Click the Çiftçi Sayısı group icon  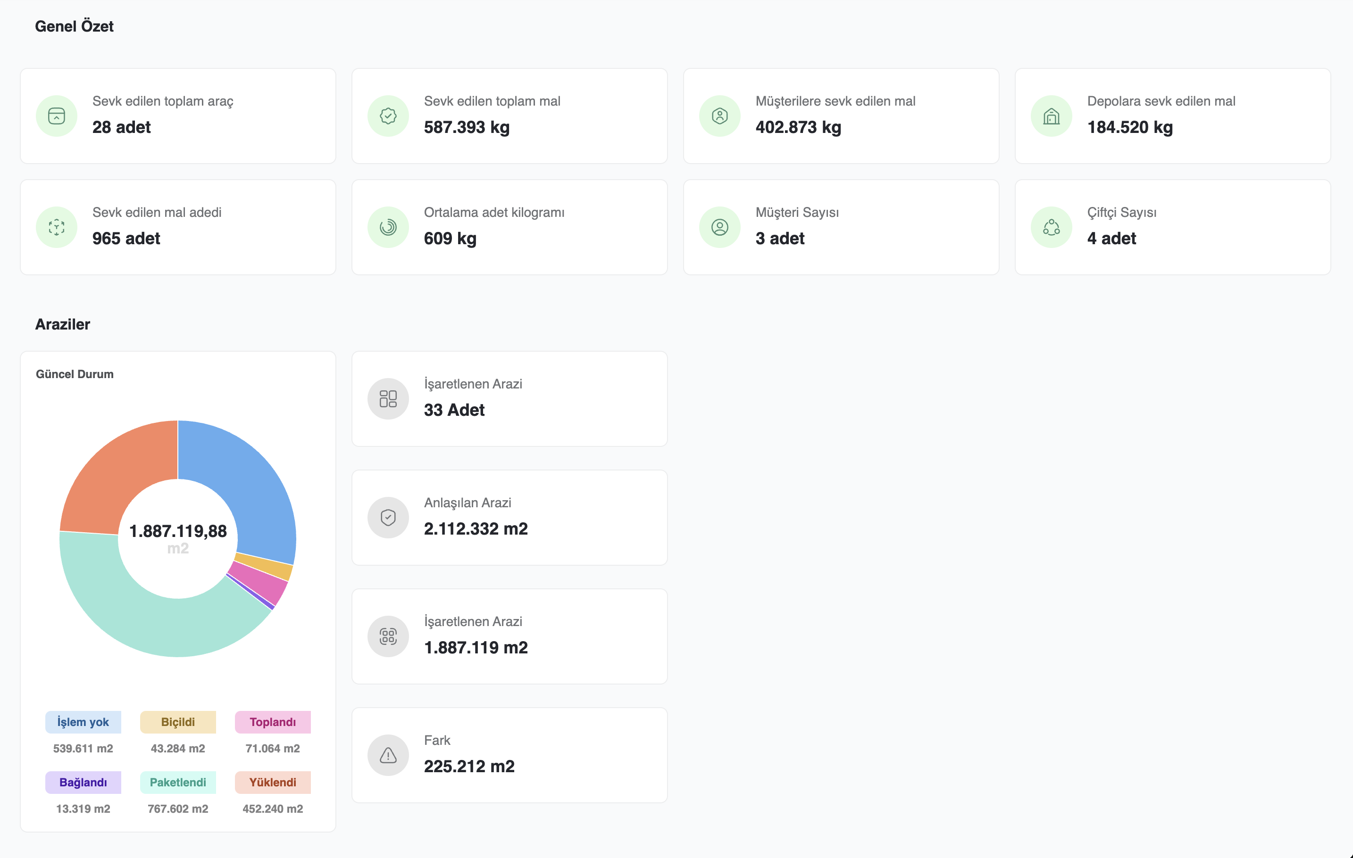[1051, 227]
